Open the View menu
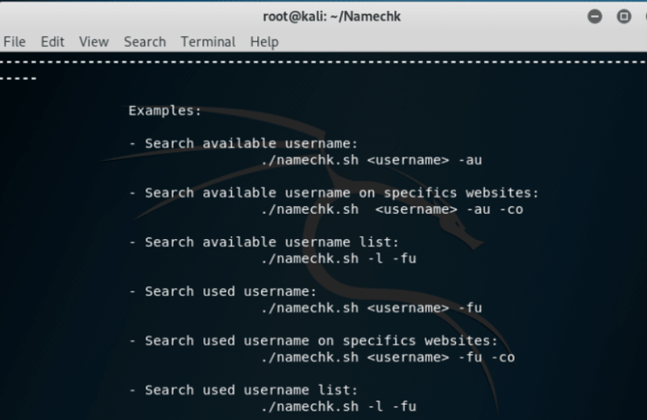 (94, 41)
